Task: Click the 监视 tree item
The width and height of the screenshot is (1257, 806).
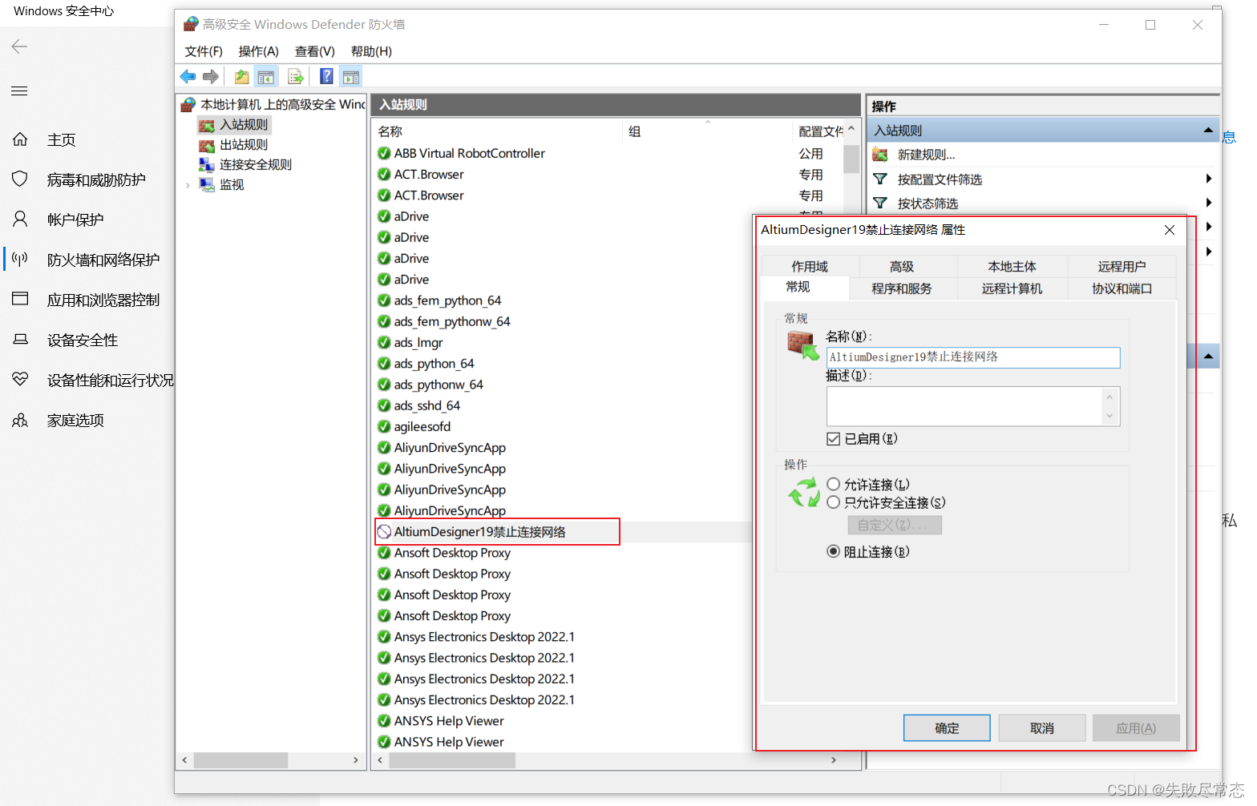Action: [x=232, y=185]
